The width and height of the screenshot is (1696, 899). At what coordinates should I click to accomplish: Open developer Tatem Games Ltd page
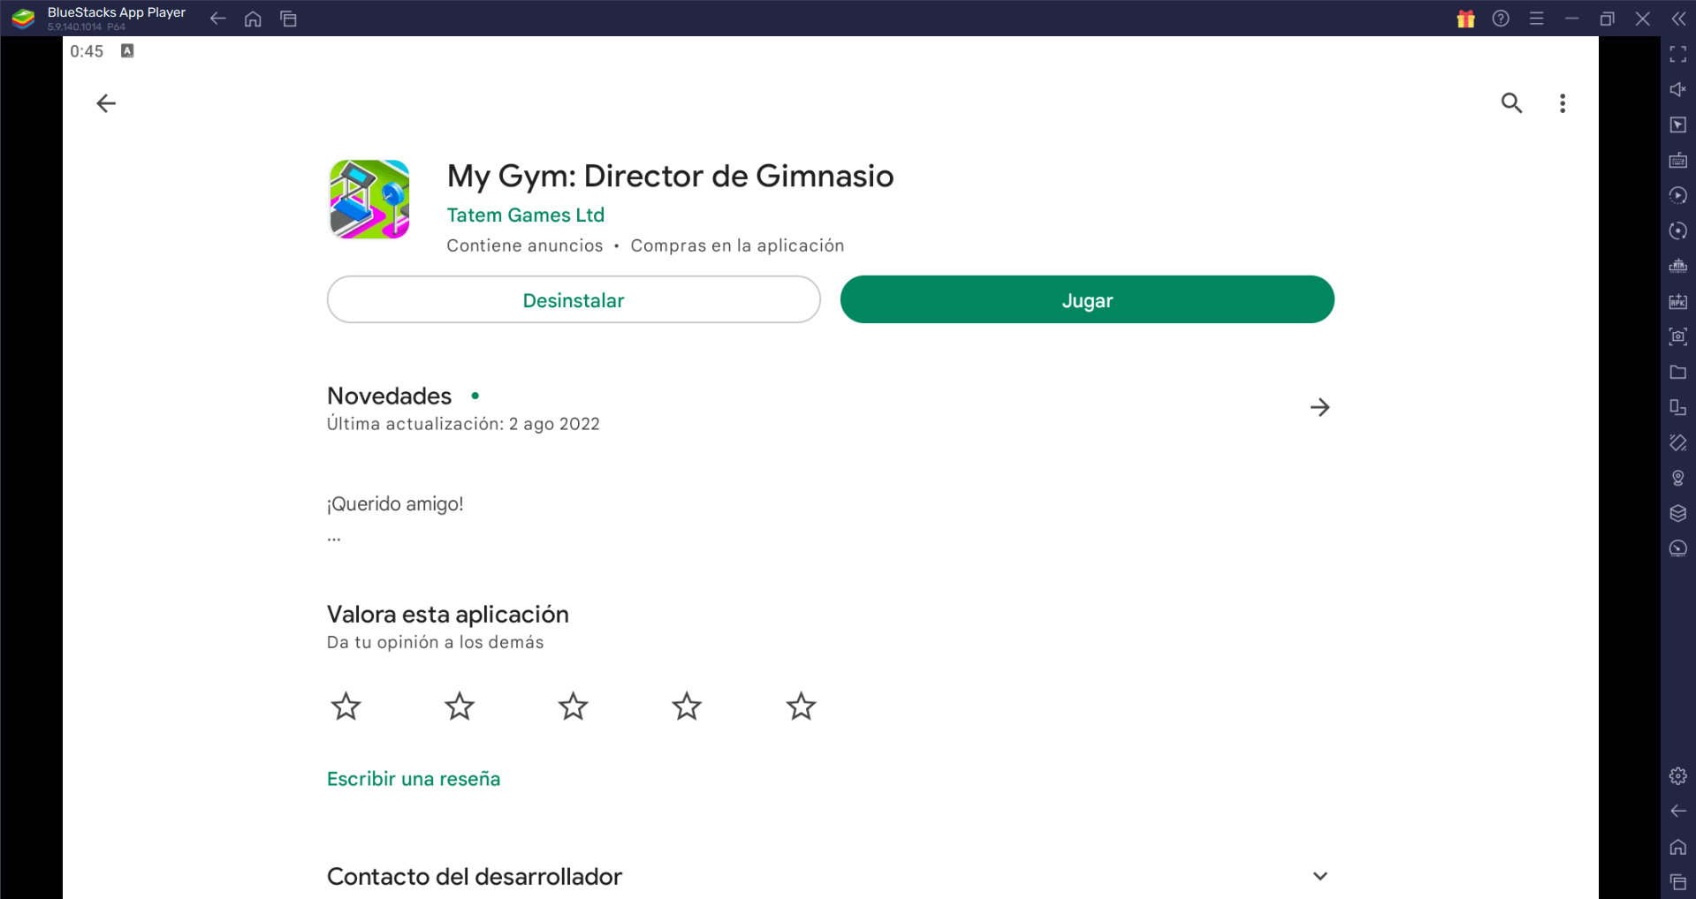click(525, 215)
